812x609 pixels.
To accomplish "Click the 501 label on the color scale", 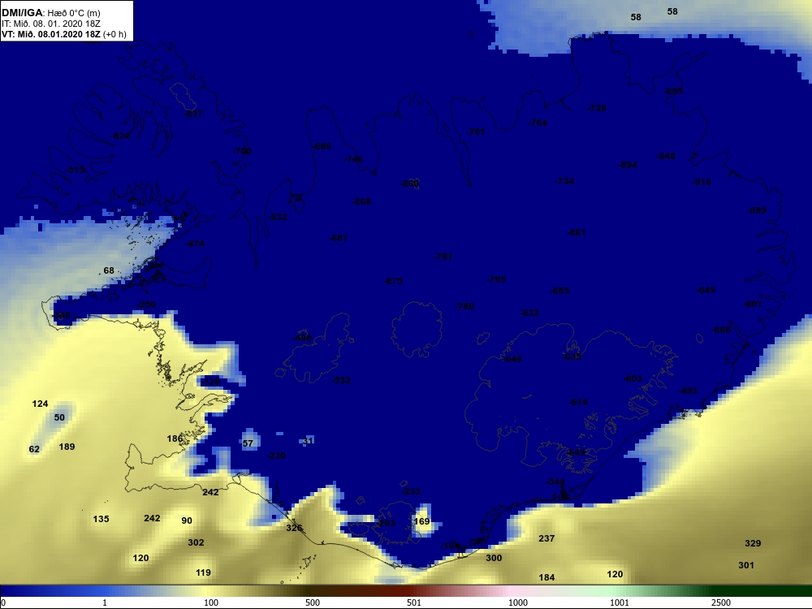I will coord(414,603).
